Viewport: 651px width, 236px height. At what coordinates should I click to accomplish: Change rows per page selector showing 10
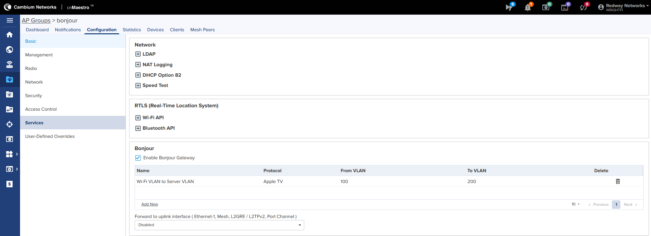point(575,204)
